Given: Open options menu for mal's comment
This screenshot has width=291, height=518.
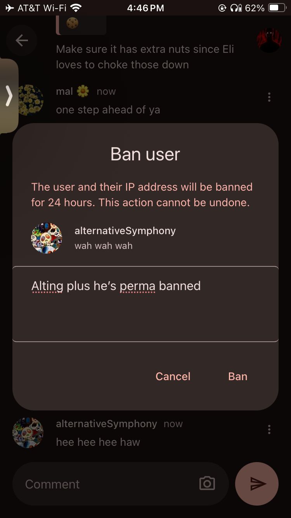Looking at the screenshot, I should click(x=269, y=97).
